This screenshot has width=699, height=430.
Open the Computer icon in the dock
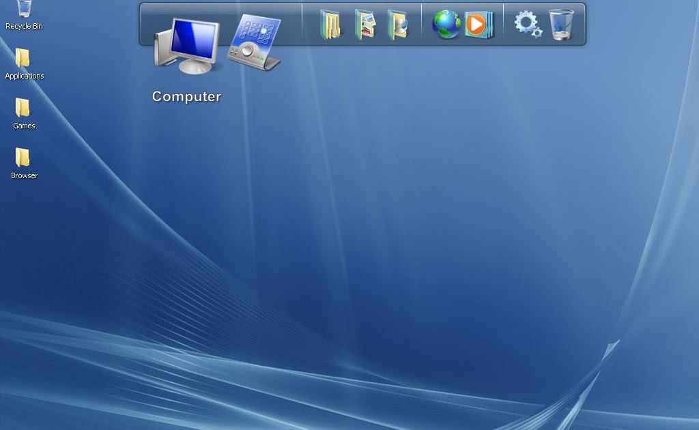click(187, 46)
